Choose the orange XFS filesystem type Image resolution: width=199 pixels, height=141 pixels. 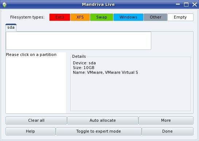pyautogui.click(x=80, y=17)
